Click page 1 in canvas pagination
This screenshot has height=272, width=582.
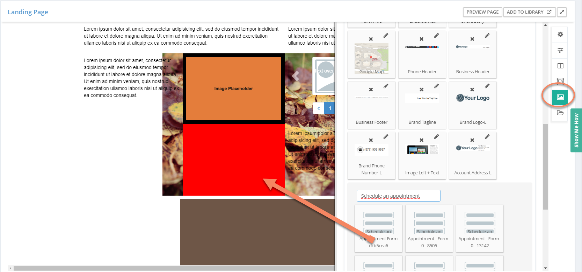tap(330, 108)
